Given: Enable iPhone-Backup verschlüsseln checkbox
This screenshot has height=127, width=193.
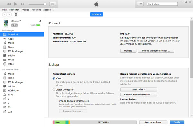Looking at the screenshot, I should coord(57,101).
